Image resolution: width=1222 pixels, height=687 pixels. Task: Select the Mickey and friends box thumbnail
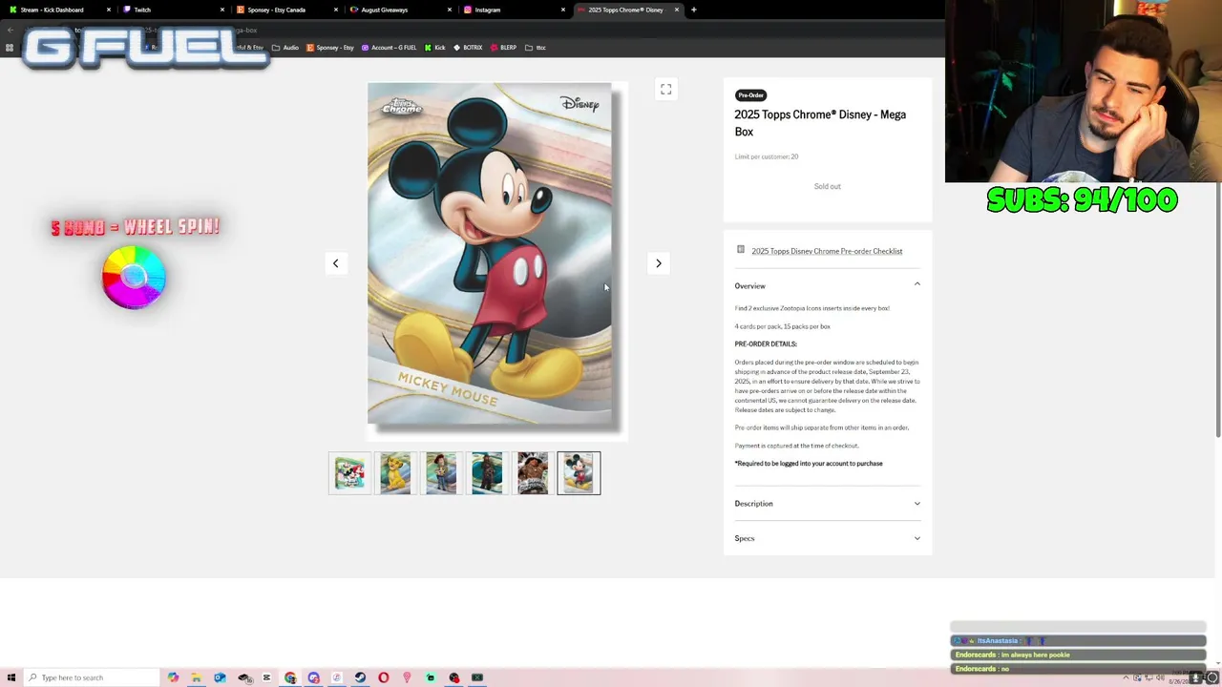pyautogui.click(x=349, y=473)
